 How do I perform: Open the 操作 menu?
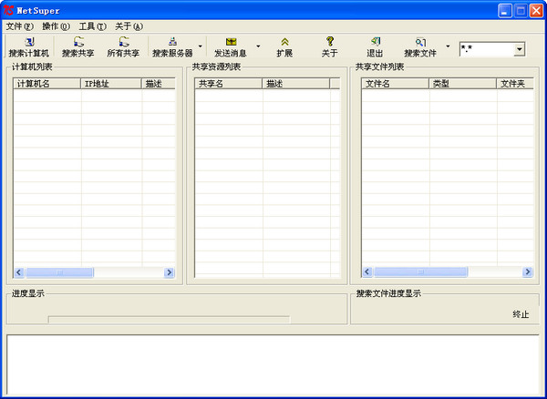click(x=56, y=26)
